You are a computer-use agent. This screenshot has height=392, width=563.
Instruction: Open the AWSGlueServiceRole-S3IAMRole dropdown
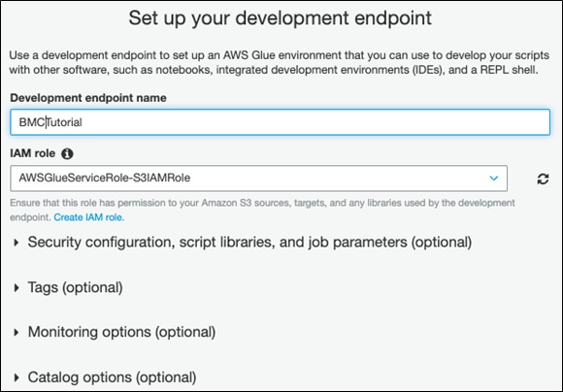[258, 179]
